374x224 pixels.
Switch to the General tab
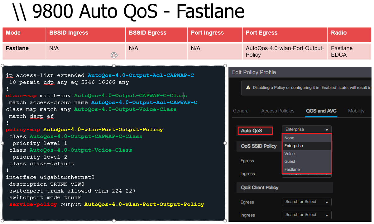click(x=241, y=111)
